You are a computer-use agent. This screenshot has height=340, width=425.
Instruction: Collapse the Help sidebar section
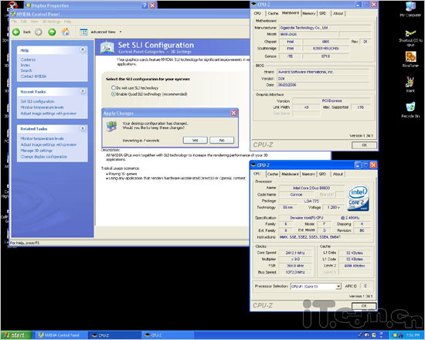(83, 49)
